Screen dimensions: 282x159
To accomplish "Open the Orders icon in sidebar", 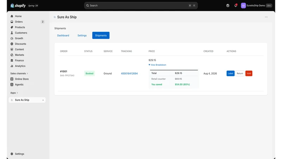I will point(12,22).
